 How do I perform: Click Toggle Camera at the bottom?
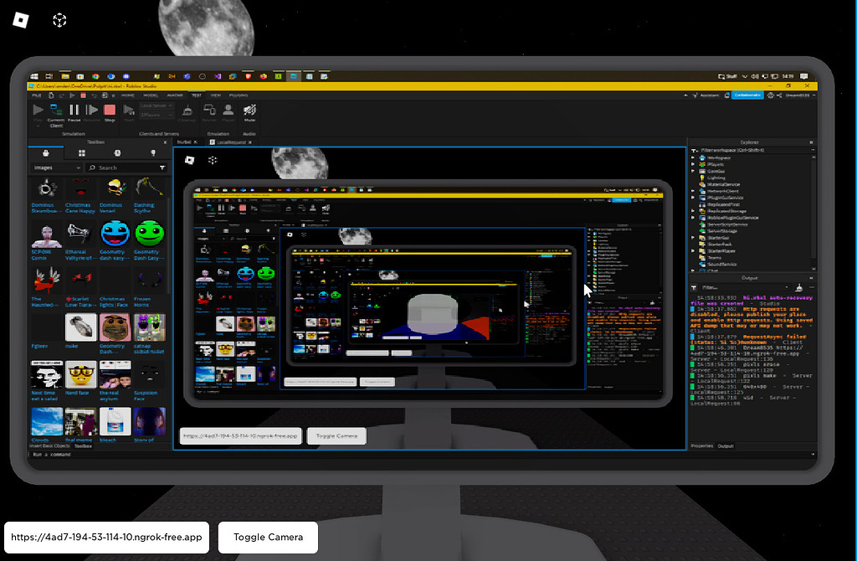[x=267, y=537]
